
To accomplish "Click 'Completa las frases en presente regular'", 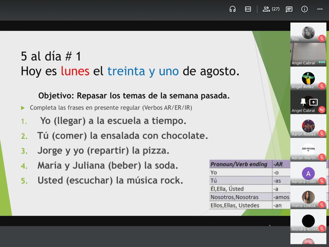I will (x=111, y=108).
